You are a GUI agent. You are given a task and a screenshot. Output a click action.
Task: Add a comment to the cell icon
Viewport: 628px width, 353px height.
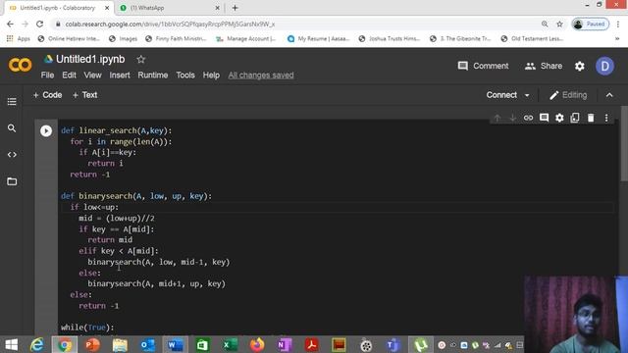544,118
